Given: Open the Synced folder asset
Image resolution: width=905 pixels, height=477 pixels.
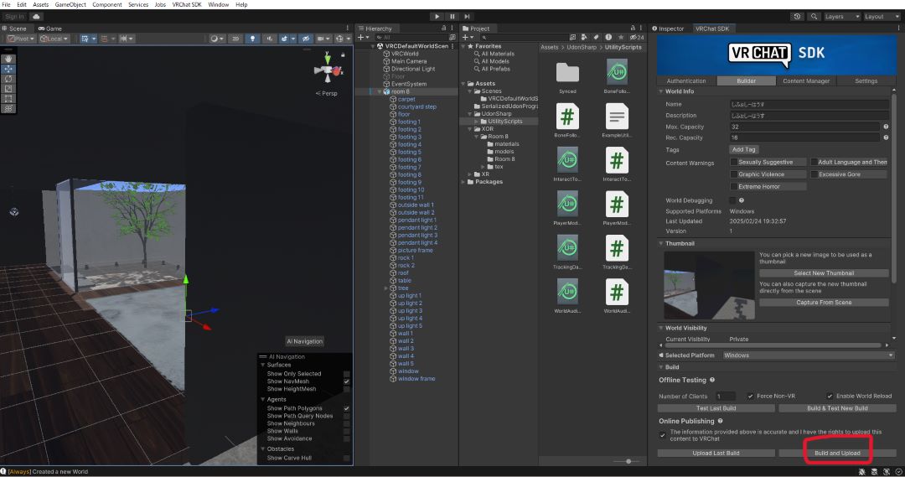Looking at the screenshot, I should point(567,73).
